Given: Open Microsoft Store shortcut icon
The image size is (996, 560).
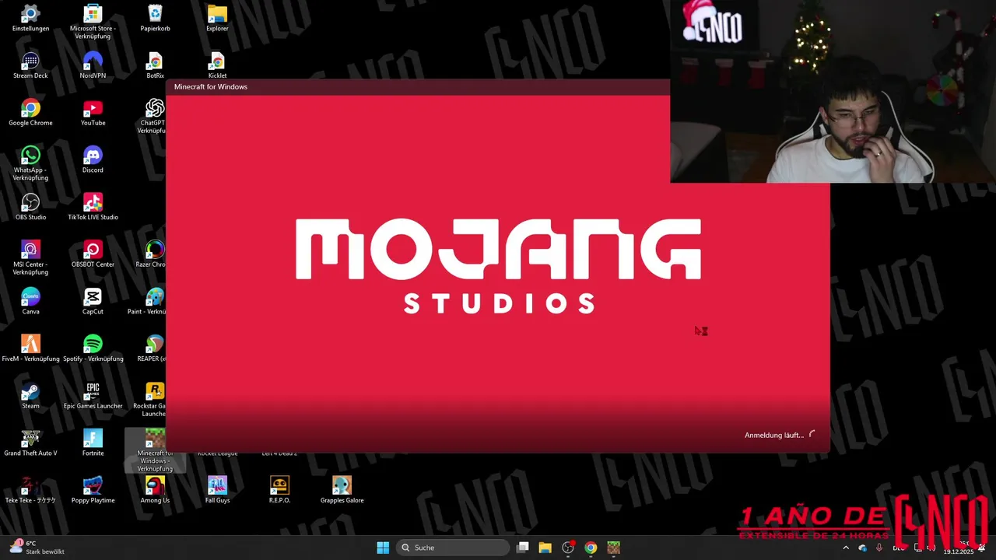Looking at the screenshot, I should [x=93, y=22].
